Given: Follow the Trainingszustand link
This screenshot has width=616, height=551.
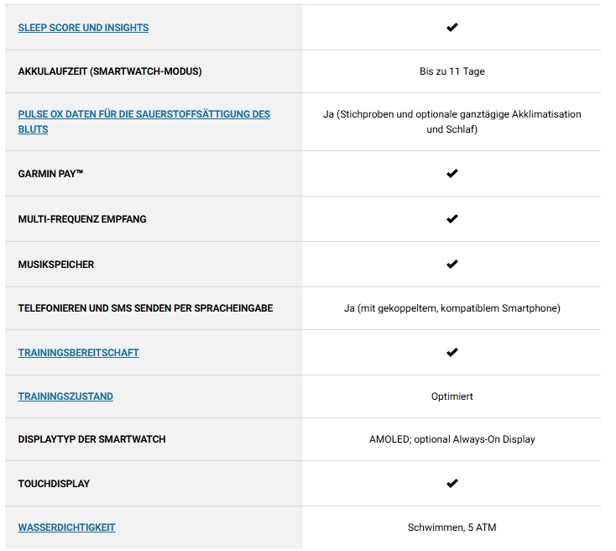Looking at the screenshot, I should point(65,396).
